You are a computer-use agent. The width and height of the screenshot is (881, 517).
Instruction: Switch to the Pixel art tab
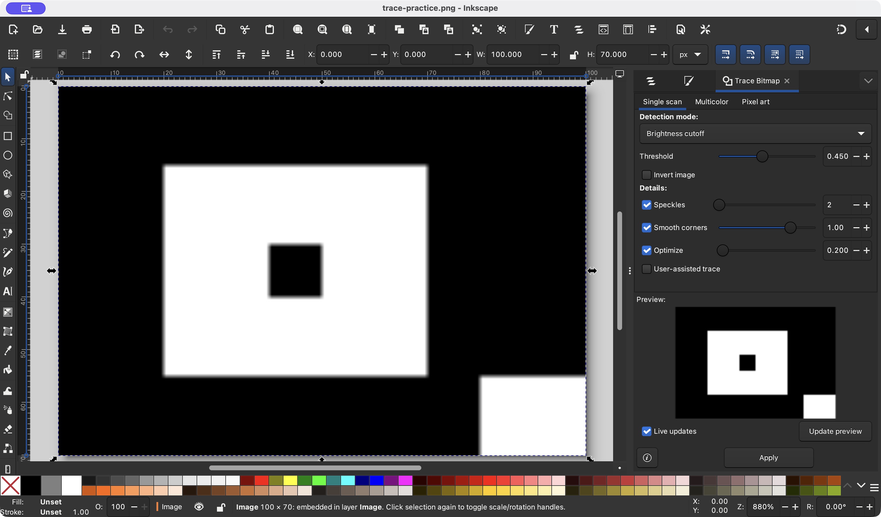click(755, 102)
